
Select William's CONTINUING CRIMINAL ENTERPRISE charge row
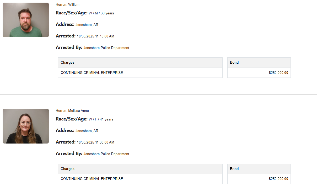(92, 73)
